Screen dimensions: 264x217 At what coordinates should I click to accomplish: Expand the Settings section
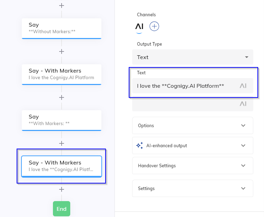click(x=193, y=188)
